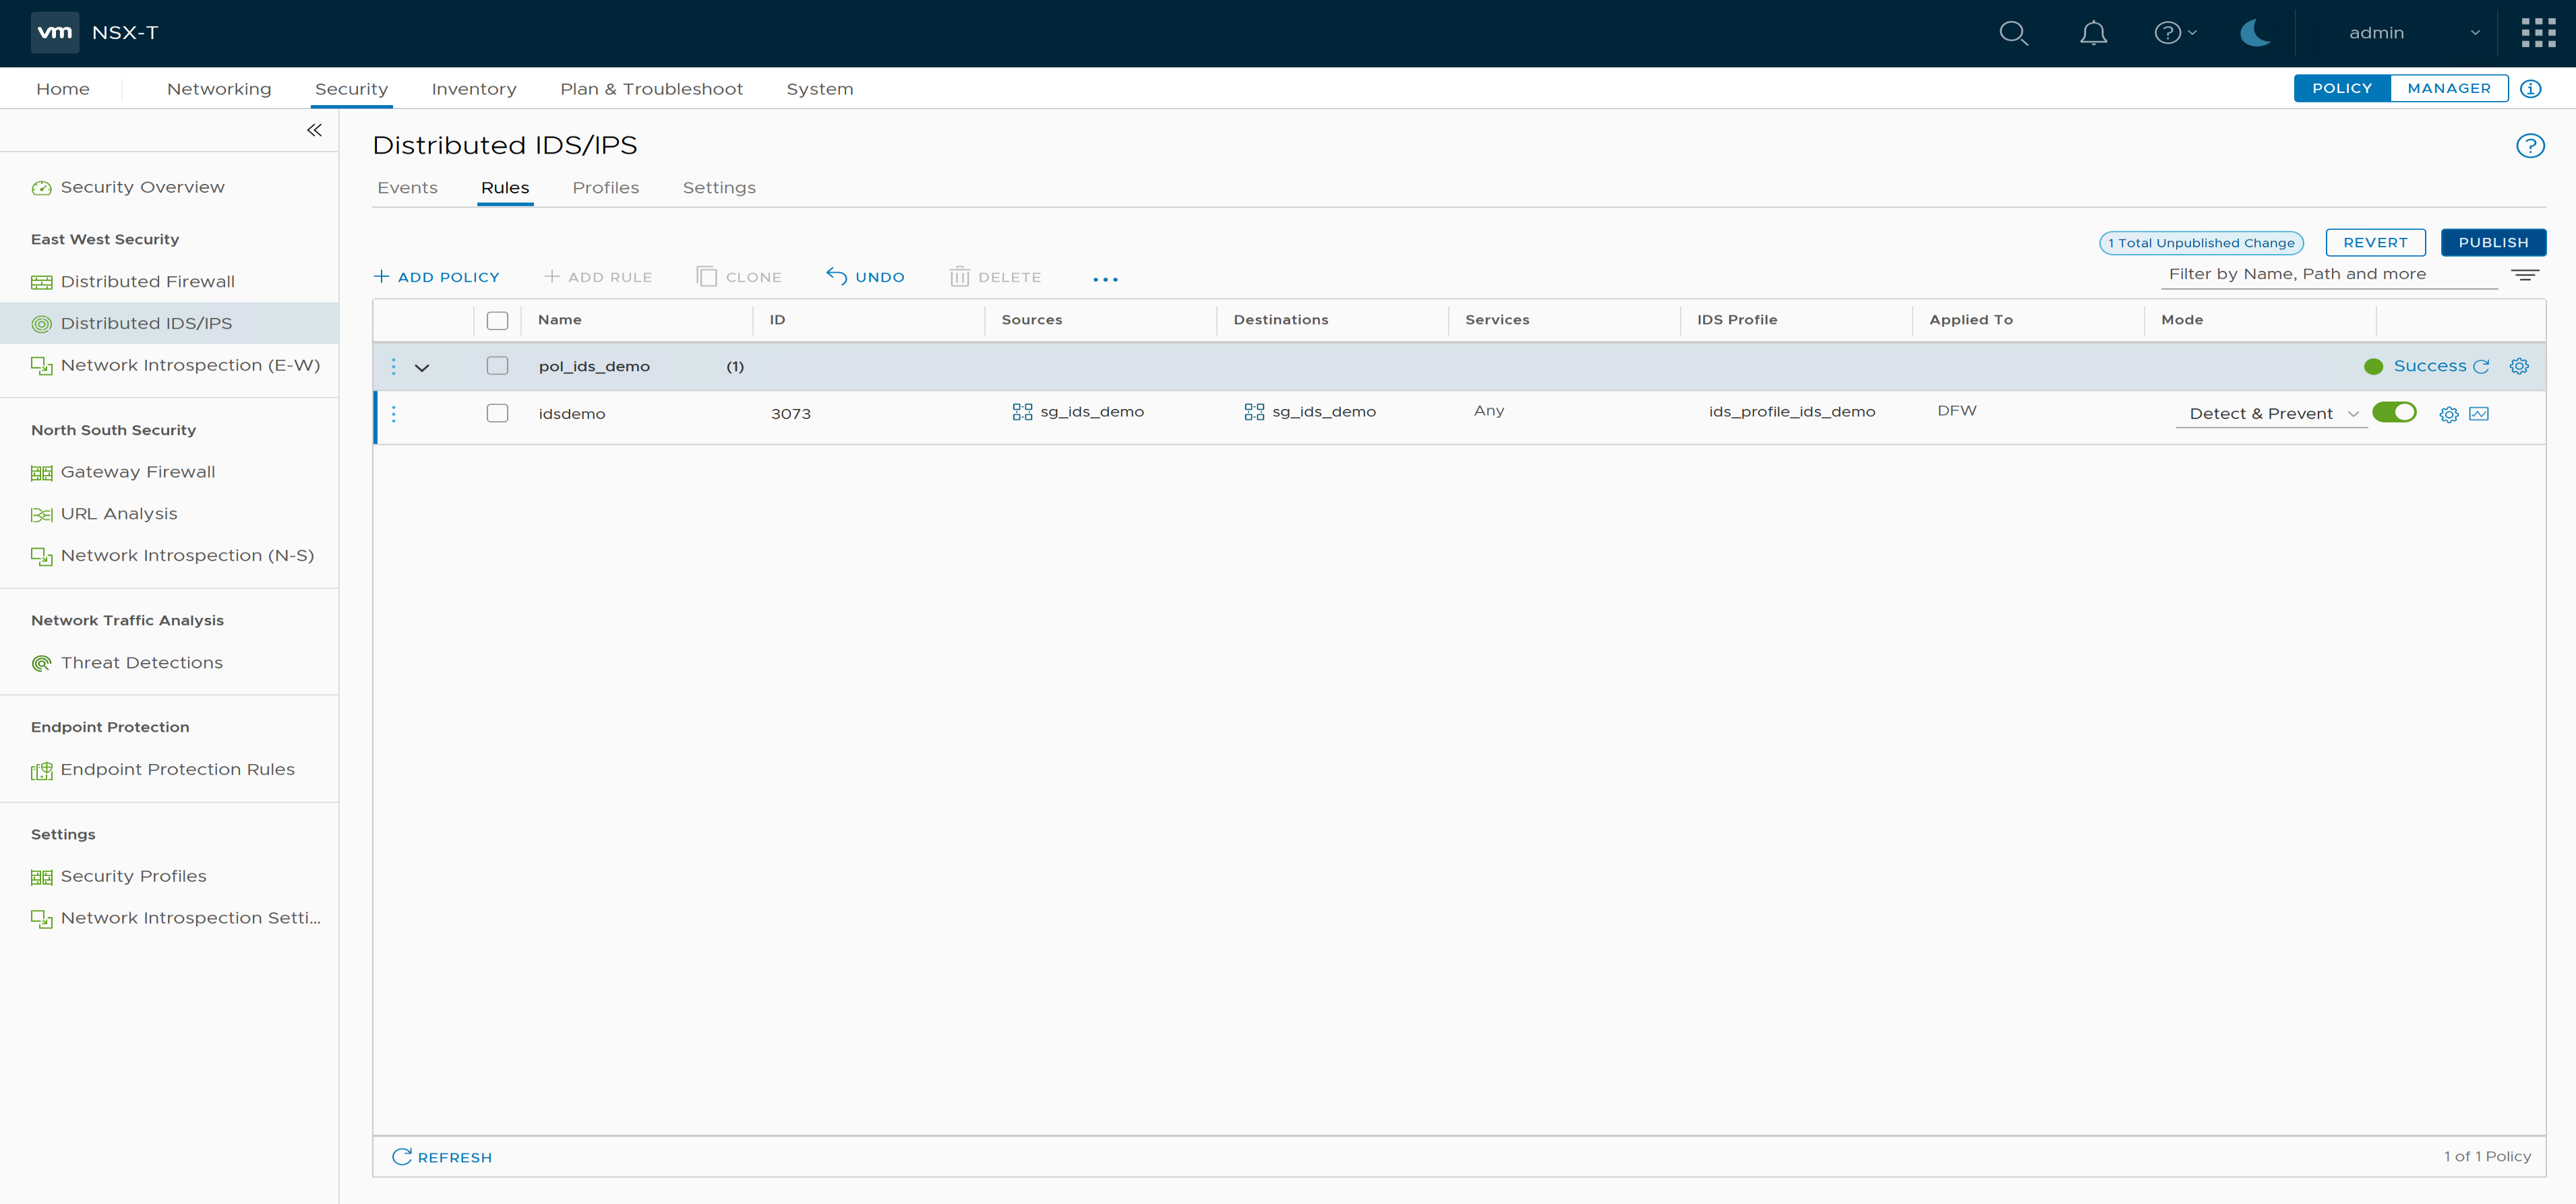Open the notifications bell
The width and height of the screenshot is (2576, 1204).
coord(2093,33)
